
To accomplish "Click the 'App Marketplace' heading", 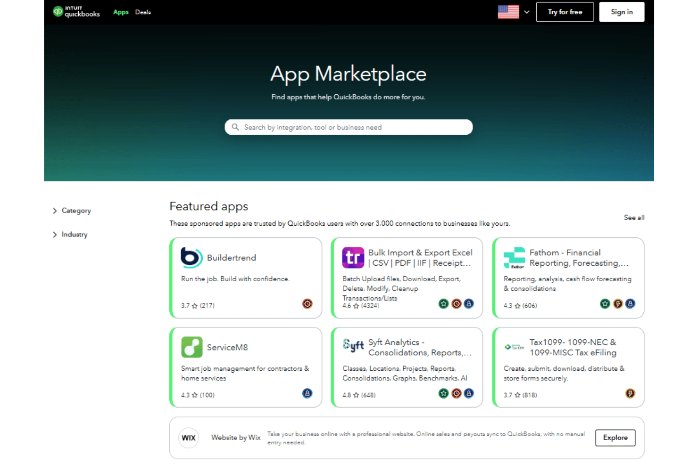I will pos(349,74).
